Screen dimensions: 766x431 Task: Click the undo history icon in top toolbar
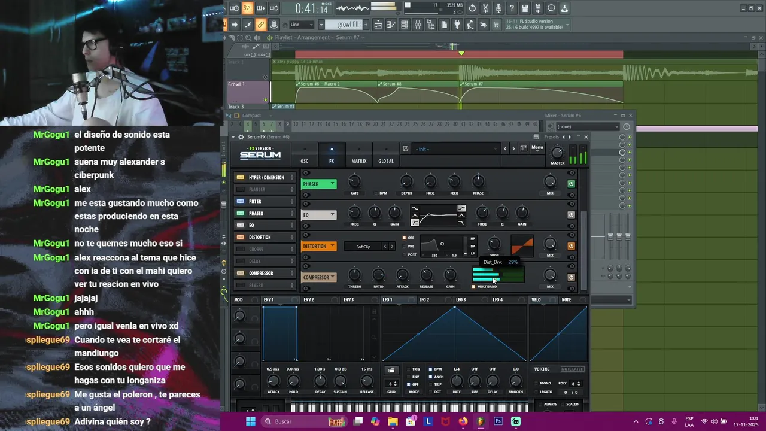coord(472,8)
